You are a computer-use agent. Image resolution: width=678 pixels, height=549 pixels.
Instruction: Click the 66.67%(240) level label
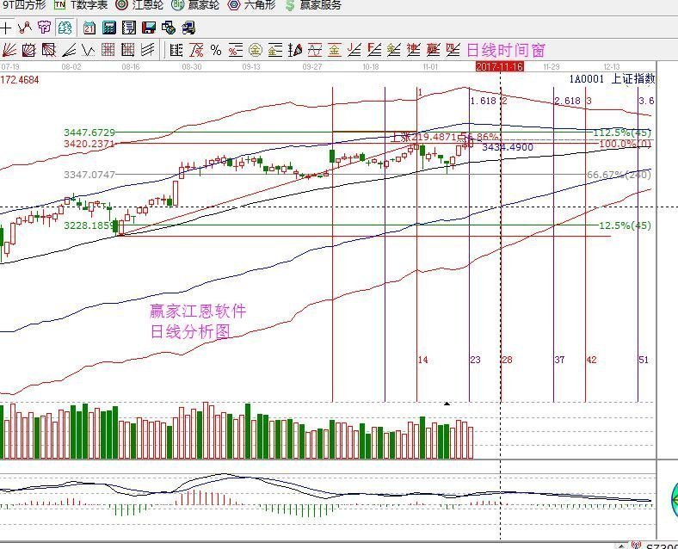(619, 175)
